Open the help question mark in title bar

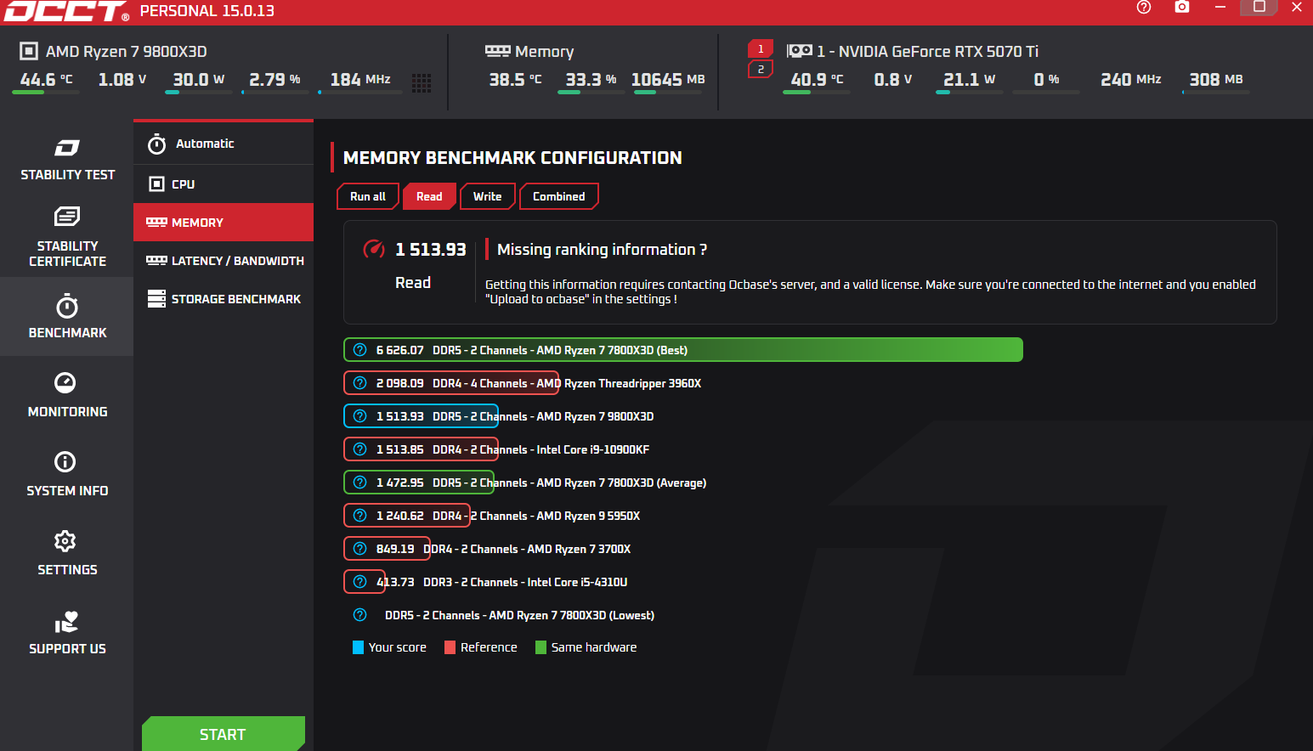1144,8
